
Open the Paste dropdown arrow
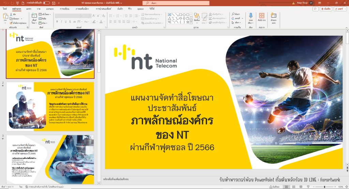coord(5,23)
